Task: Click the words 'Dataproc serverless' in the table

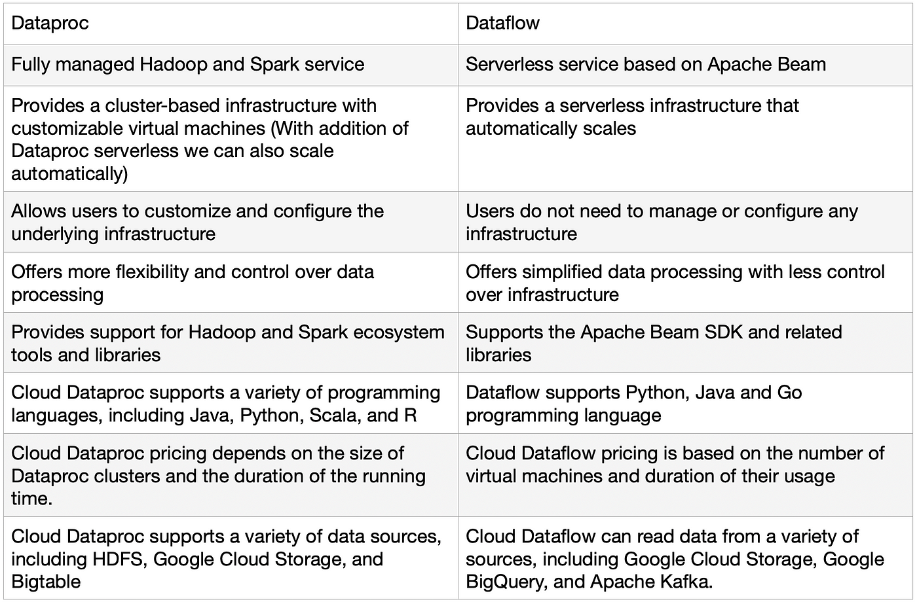Action: click(x=105, y=151)
